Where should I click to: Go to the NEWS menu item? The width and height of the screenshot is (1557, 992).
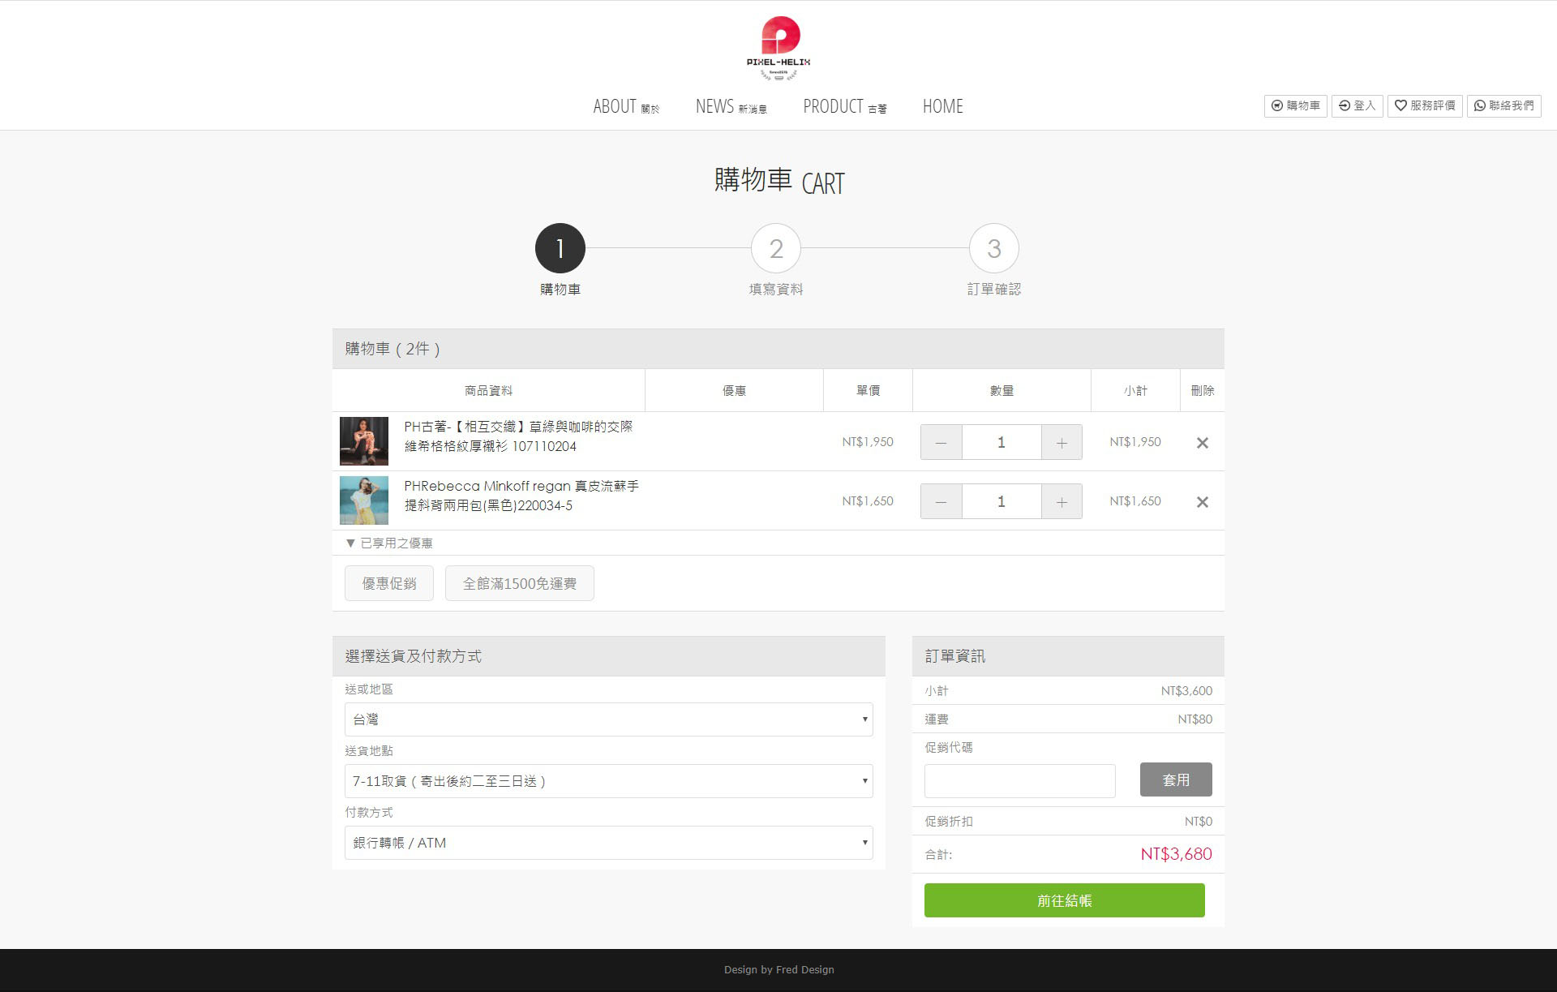coord(730,107)
